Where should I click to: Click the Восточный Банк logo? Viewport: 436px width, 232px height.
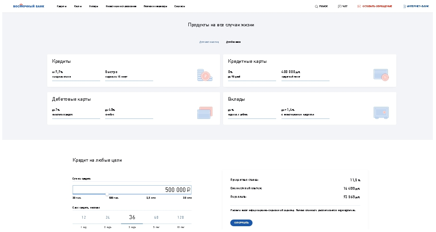point(29,6)
